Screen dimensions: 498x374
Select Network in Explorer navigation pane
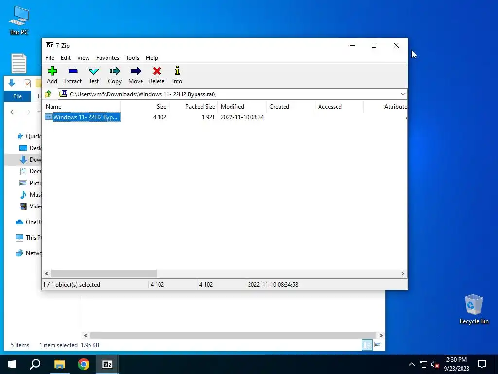click(29, 253)
